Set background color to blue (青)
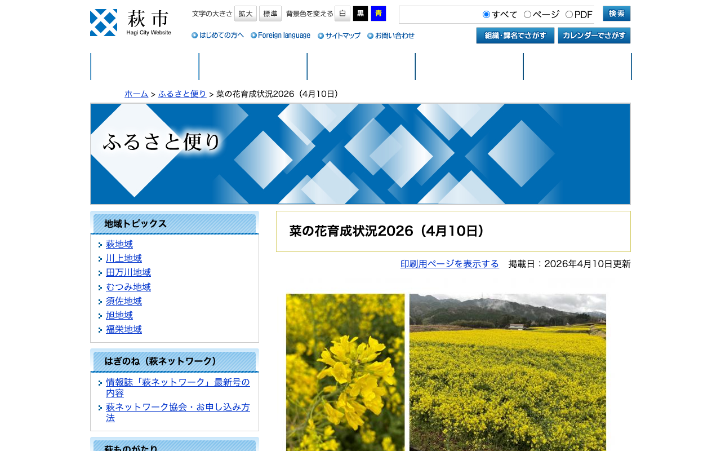 379,14
